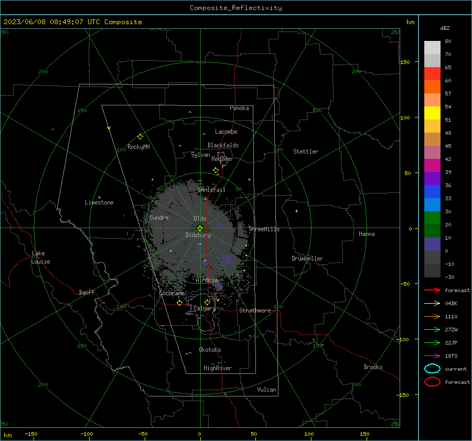The image size is (472, 441).
Task: Click the dBZ legend heading
Action: pos(445,28)
